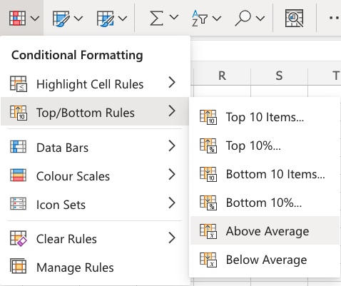This screenshot has width=341, height=286.
Task: Choose Top 10 Items rule
Action: click(x=265, y=117)
